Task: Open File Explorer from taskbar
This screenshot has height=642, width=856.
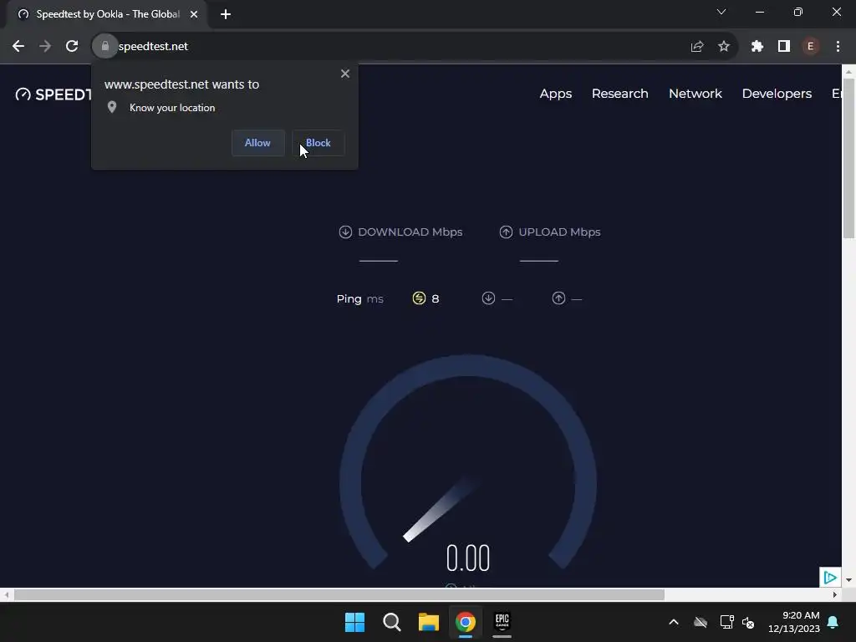Action: [429, 622]
